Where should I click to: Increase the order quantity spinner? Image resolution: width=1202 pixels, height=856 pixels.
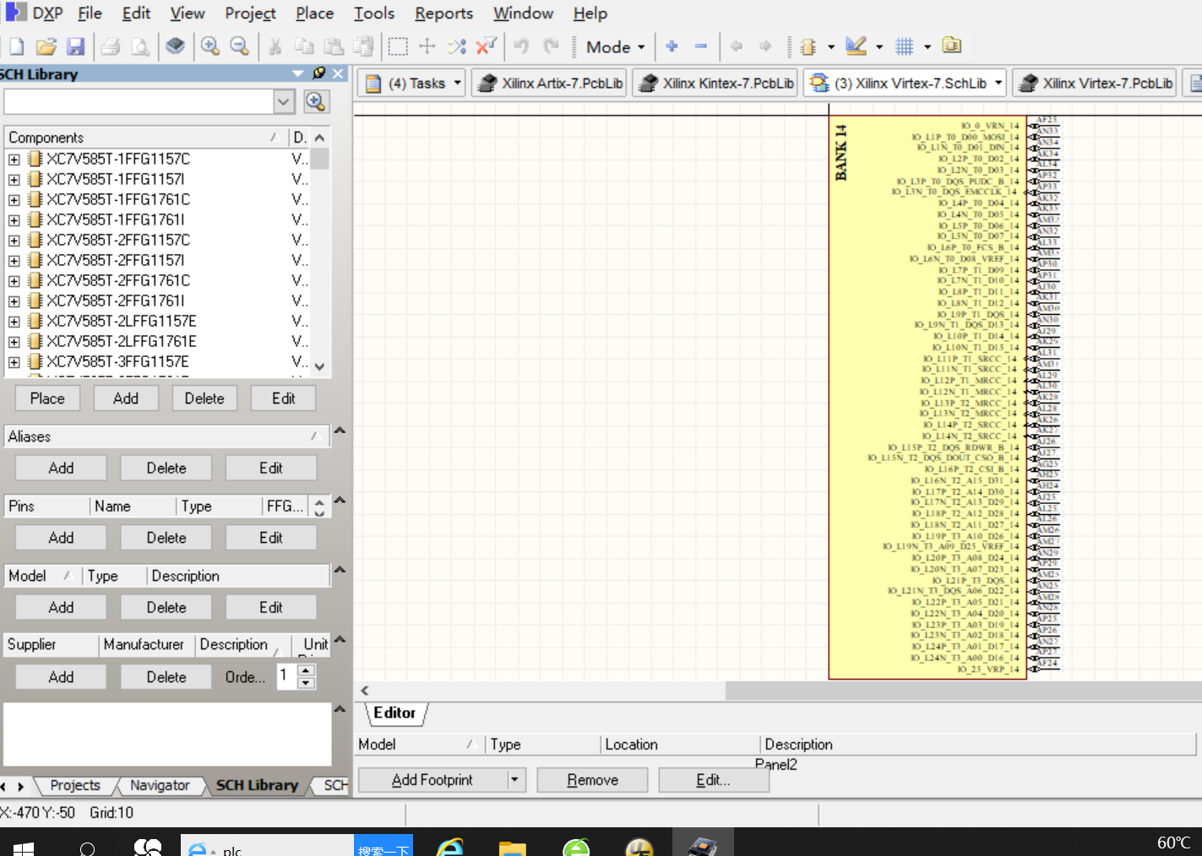(x=307, y=671)
